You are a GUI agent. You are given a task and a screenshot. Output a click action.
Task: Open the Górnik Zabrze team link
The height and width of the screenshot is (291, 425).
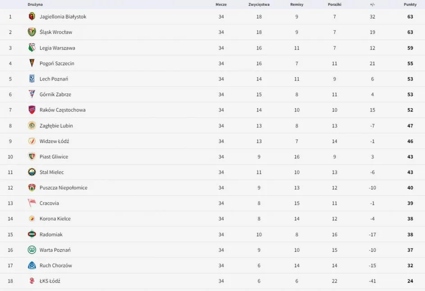(55, 94)
